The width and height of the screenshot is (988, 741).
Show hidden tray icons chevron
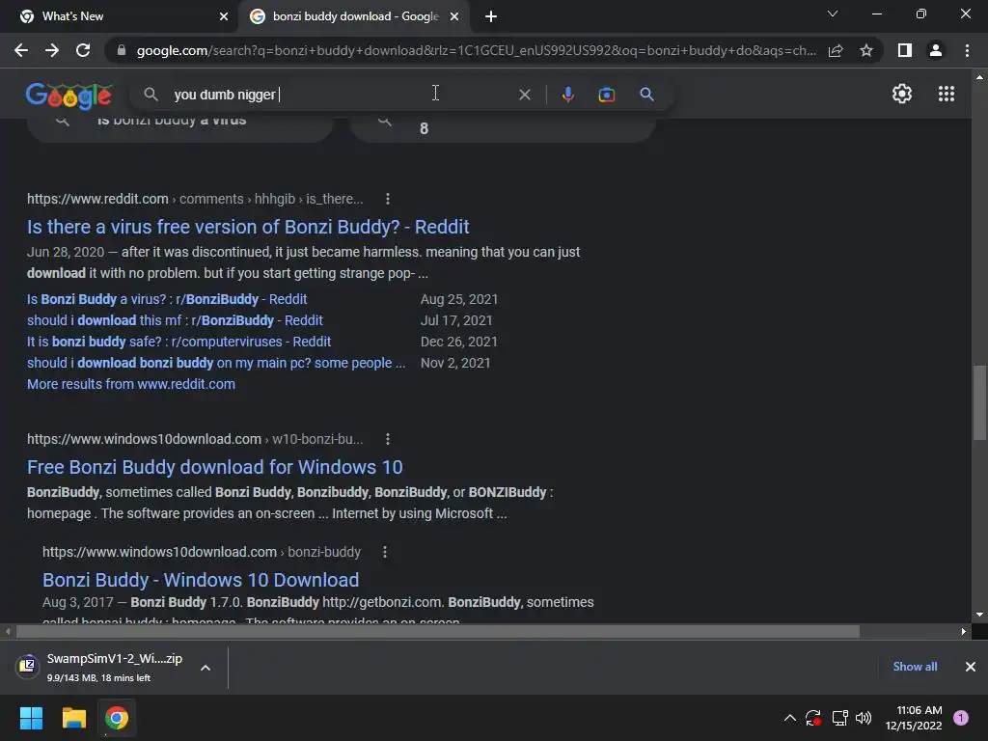(x=789, y=718)
